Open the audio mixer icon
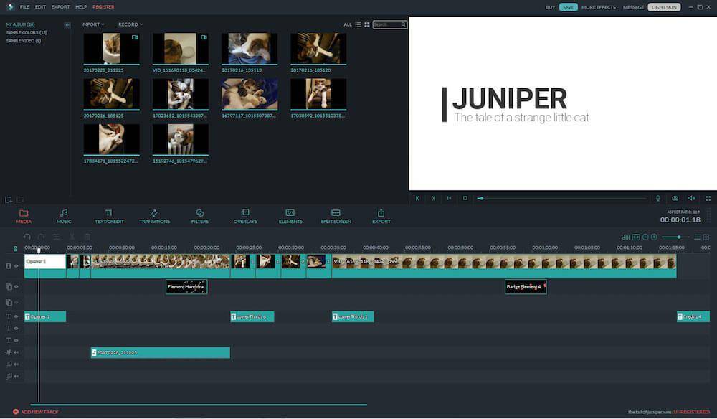Image resolution: width=717 pixels, height=419 pixels. pyautogui.click(x=626, y=237)
